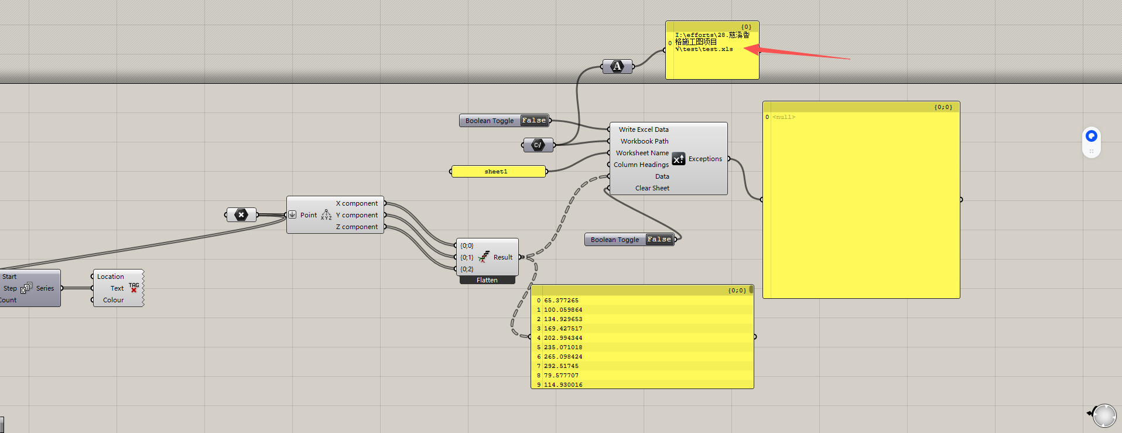
Task: Click the Flatten label under Entwine
Action: coord(487,280)
